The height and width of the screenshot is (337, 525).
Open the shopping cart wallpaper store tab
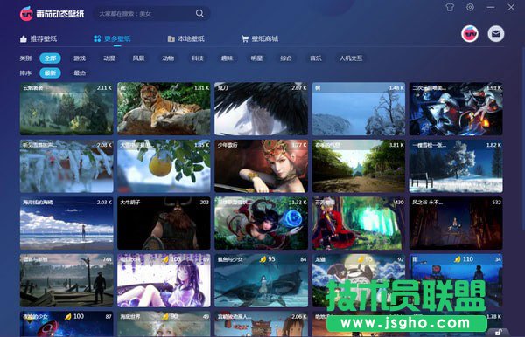click(x=260, y=38)
